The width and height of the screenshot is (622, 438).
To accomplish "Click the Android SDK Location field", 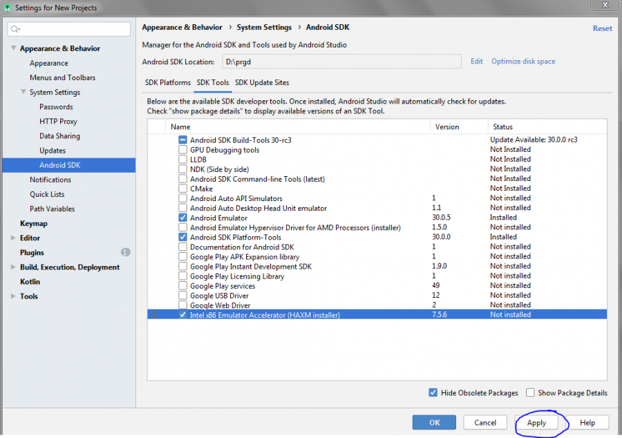I will [x=341, y=61].
